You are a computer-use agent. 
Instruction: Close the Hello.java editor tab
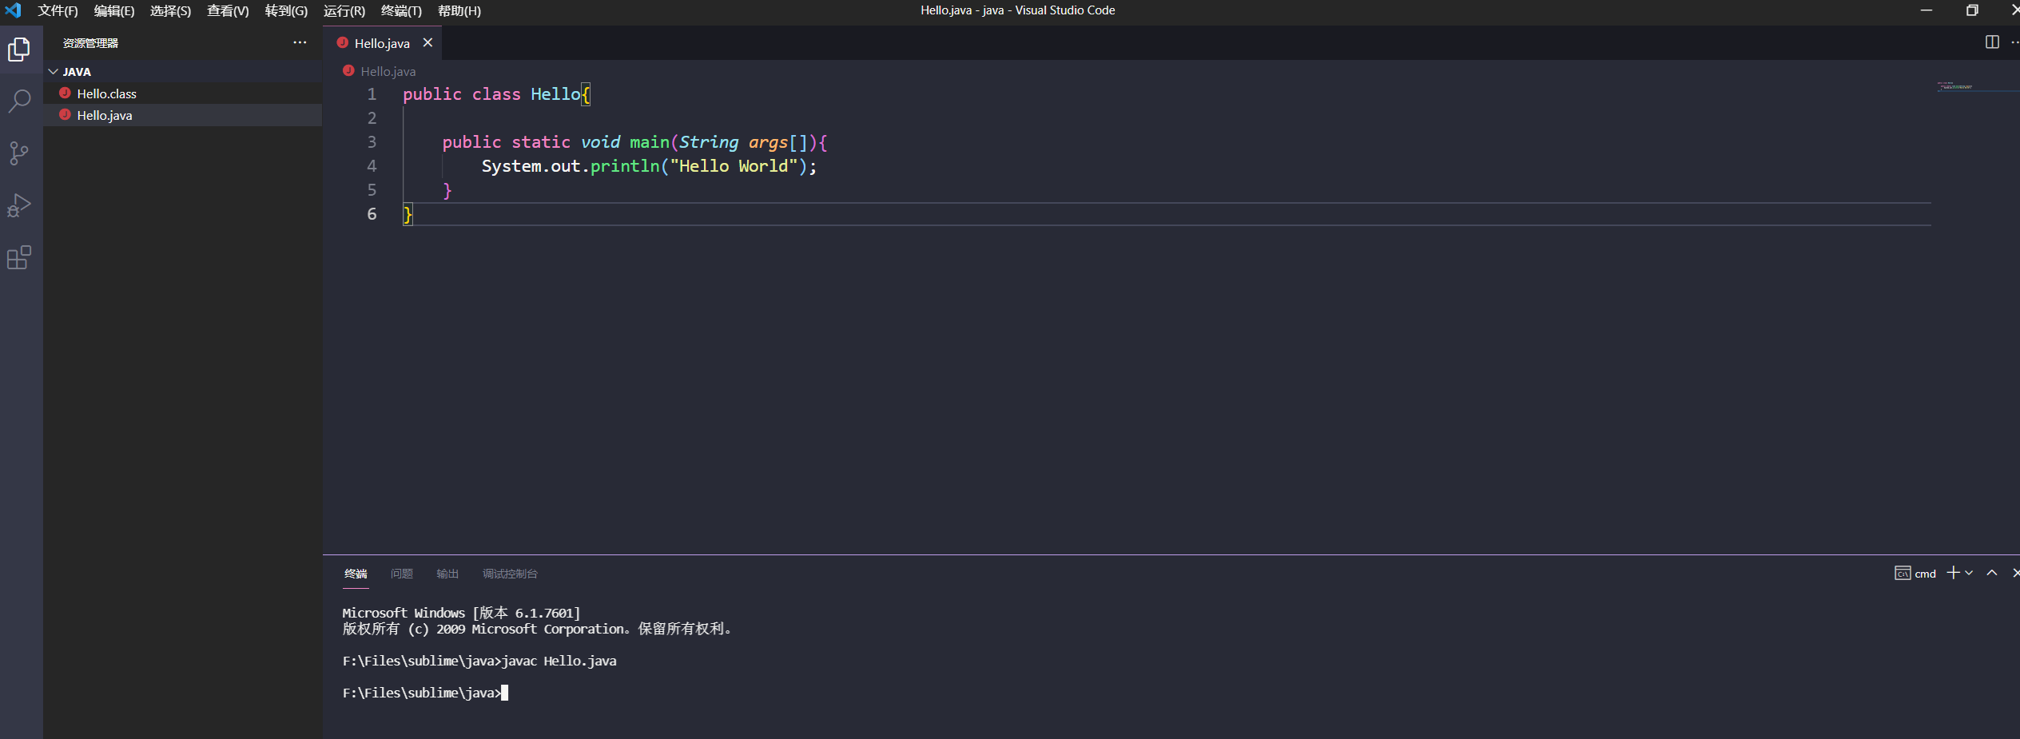pos(427,42)
